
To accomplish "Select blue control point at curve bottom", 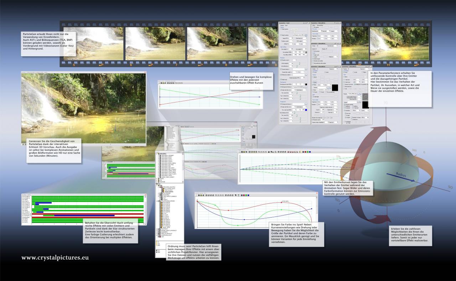I will (244, 219).
